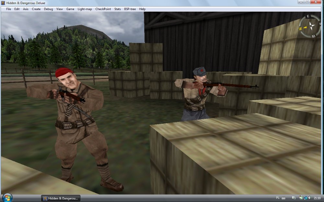Viewport: 324px width, 202px height.
Task: Click the compass in the game view
Action: (310, 26)
